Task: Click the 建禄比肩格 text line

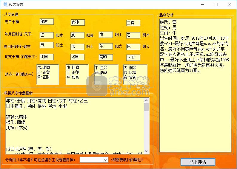Action: (17, 117)
